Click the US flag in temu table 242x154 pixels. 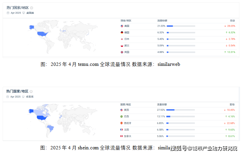tap(122, 26)
